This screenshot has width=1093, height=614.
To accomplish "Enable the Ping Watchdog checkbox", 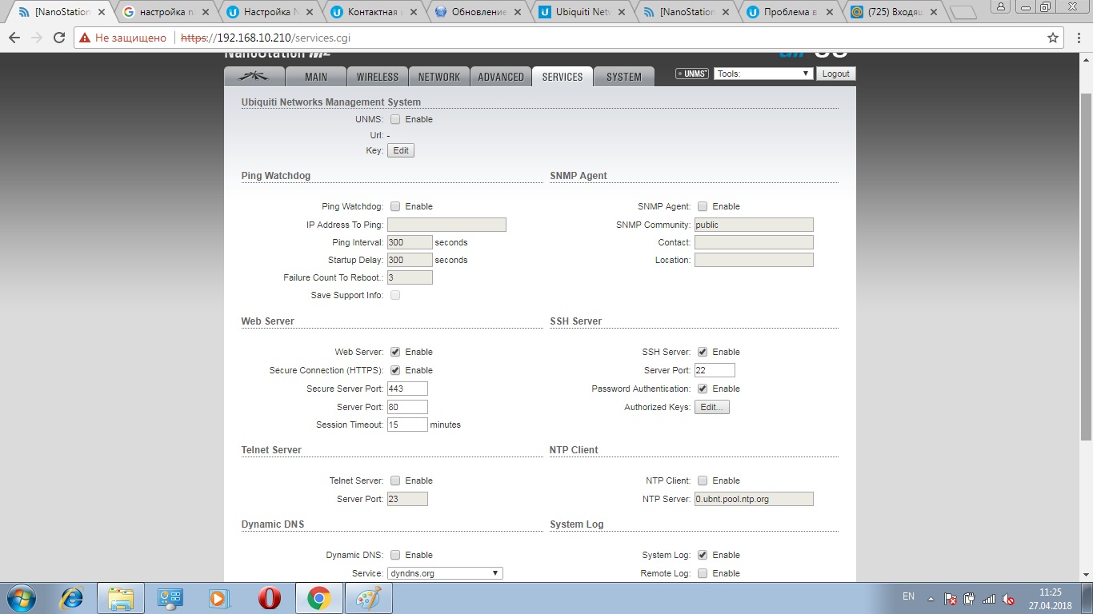I will tap(395, 206).
